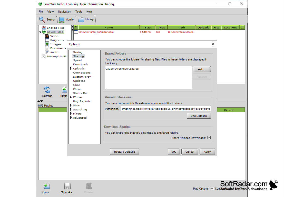Click the limewire-turbo file's exe icon
The image size is (284, 197).
[76, 32]
